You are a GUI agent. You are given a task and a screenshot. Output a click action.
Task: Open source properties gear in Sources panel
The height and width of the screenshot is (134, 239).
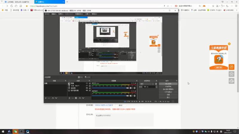[76, 98]
